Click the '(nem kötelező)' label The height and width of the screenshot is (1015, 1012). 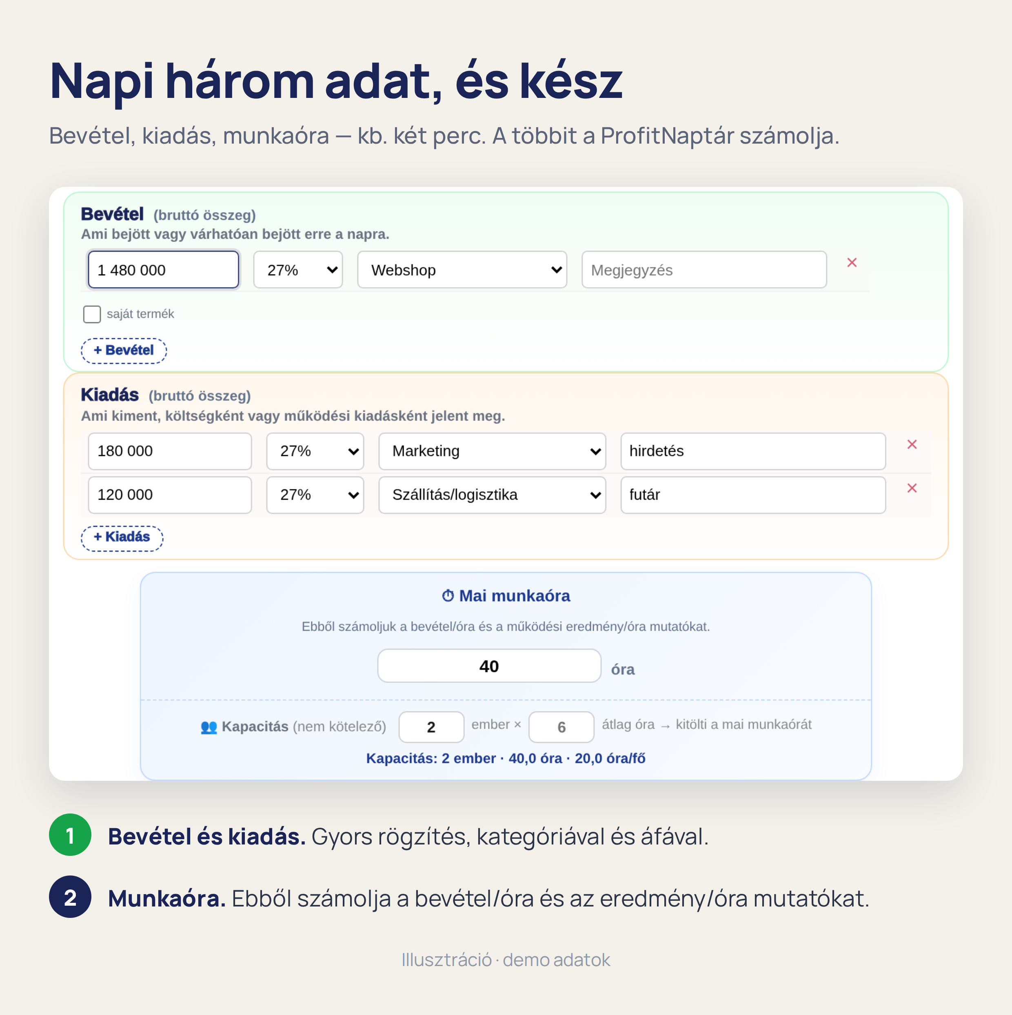pos(340,727)
